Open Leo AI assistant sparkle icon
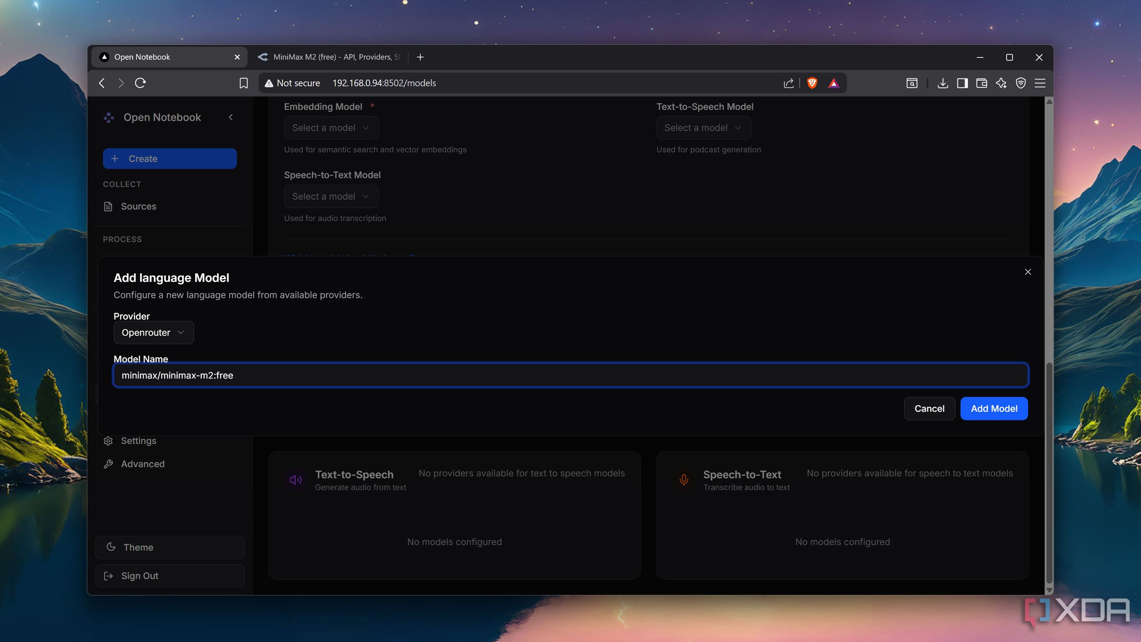This screenshot has width=1141, height=642. click(1001, 83)
